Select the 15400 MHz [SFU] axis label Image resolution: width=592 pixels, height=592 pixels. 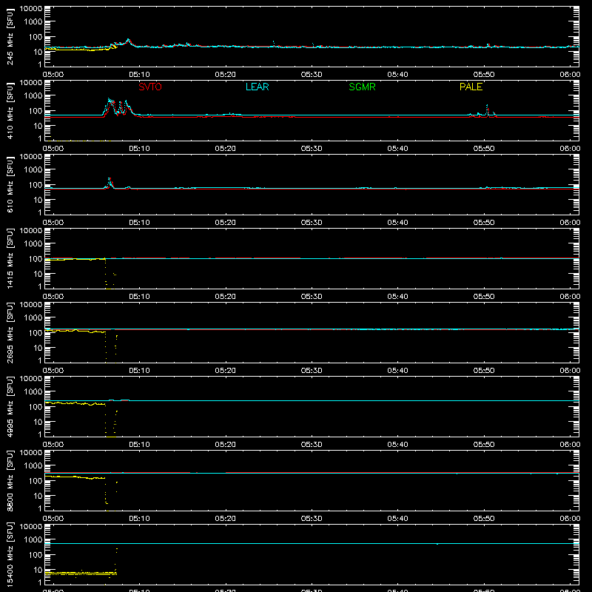[10, 554]
